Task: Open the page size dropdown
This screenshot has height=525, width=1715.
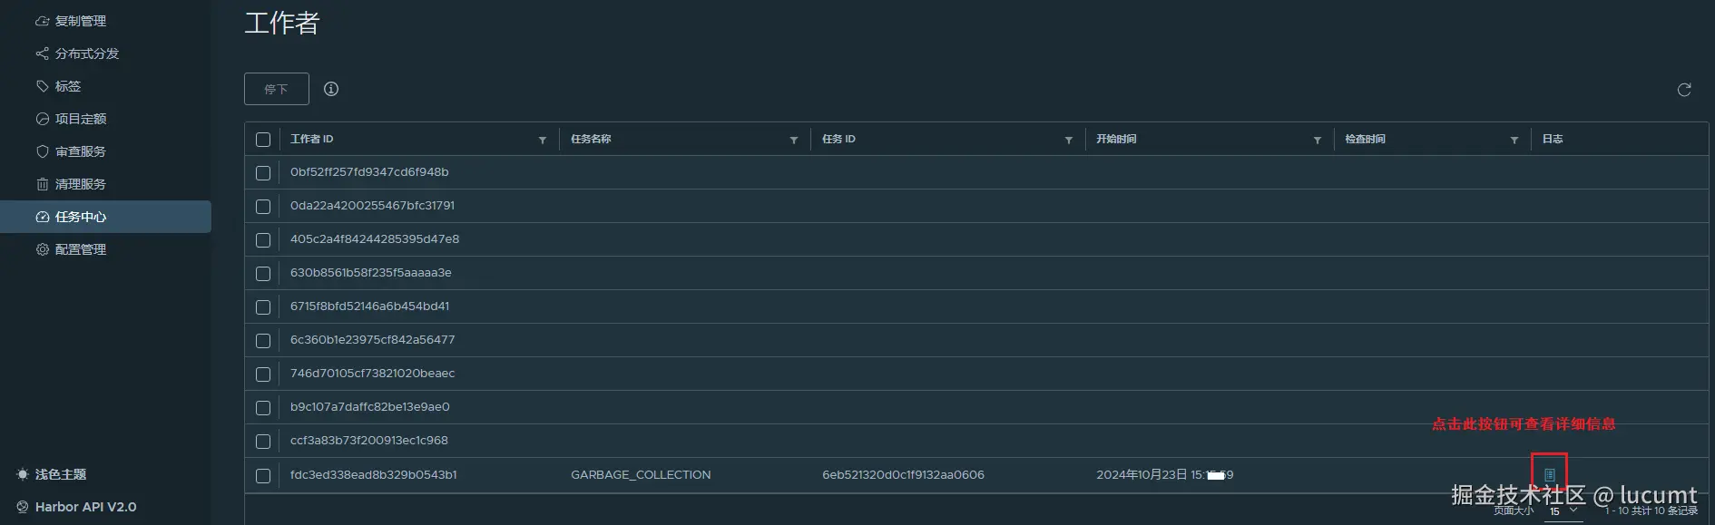Action: 1563,511
